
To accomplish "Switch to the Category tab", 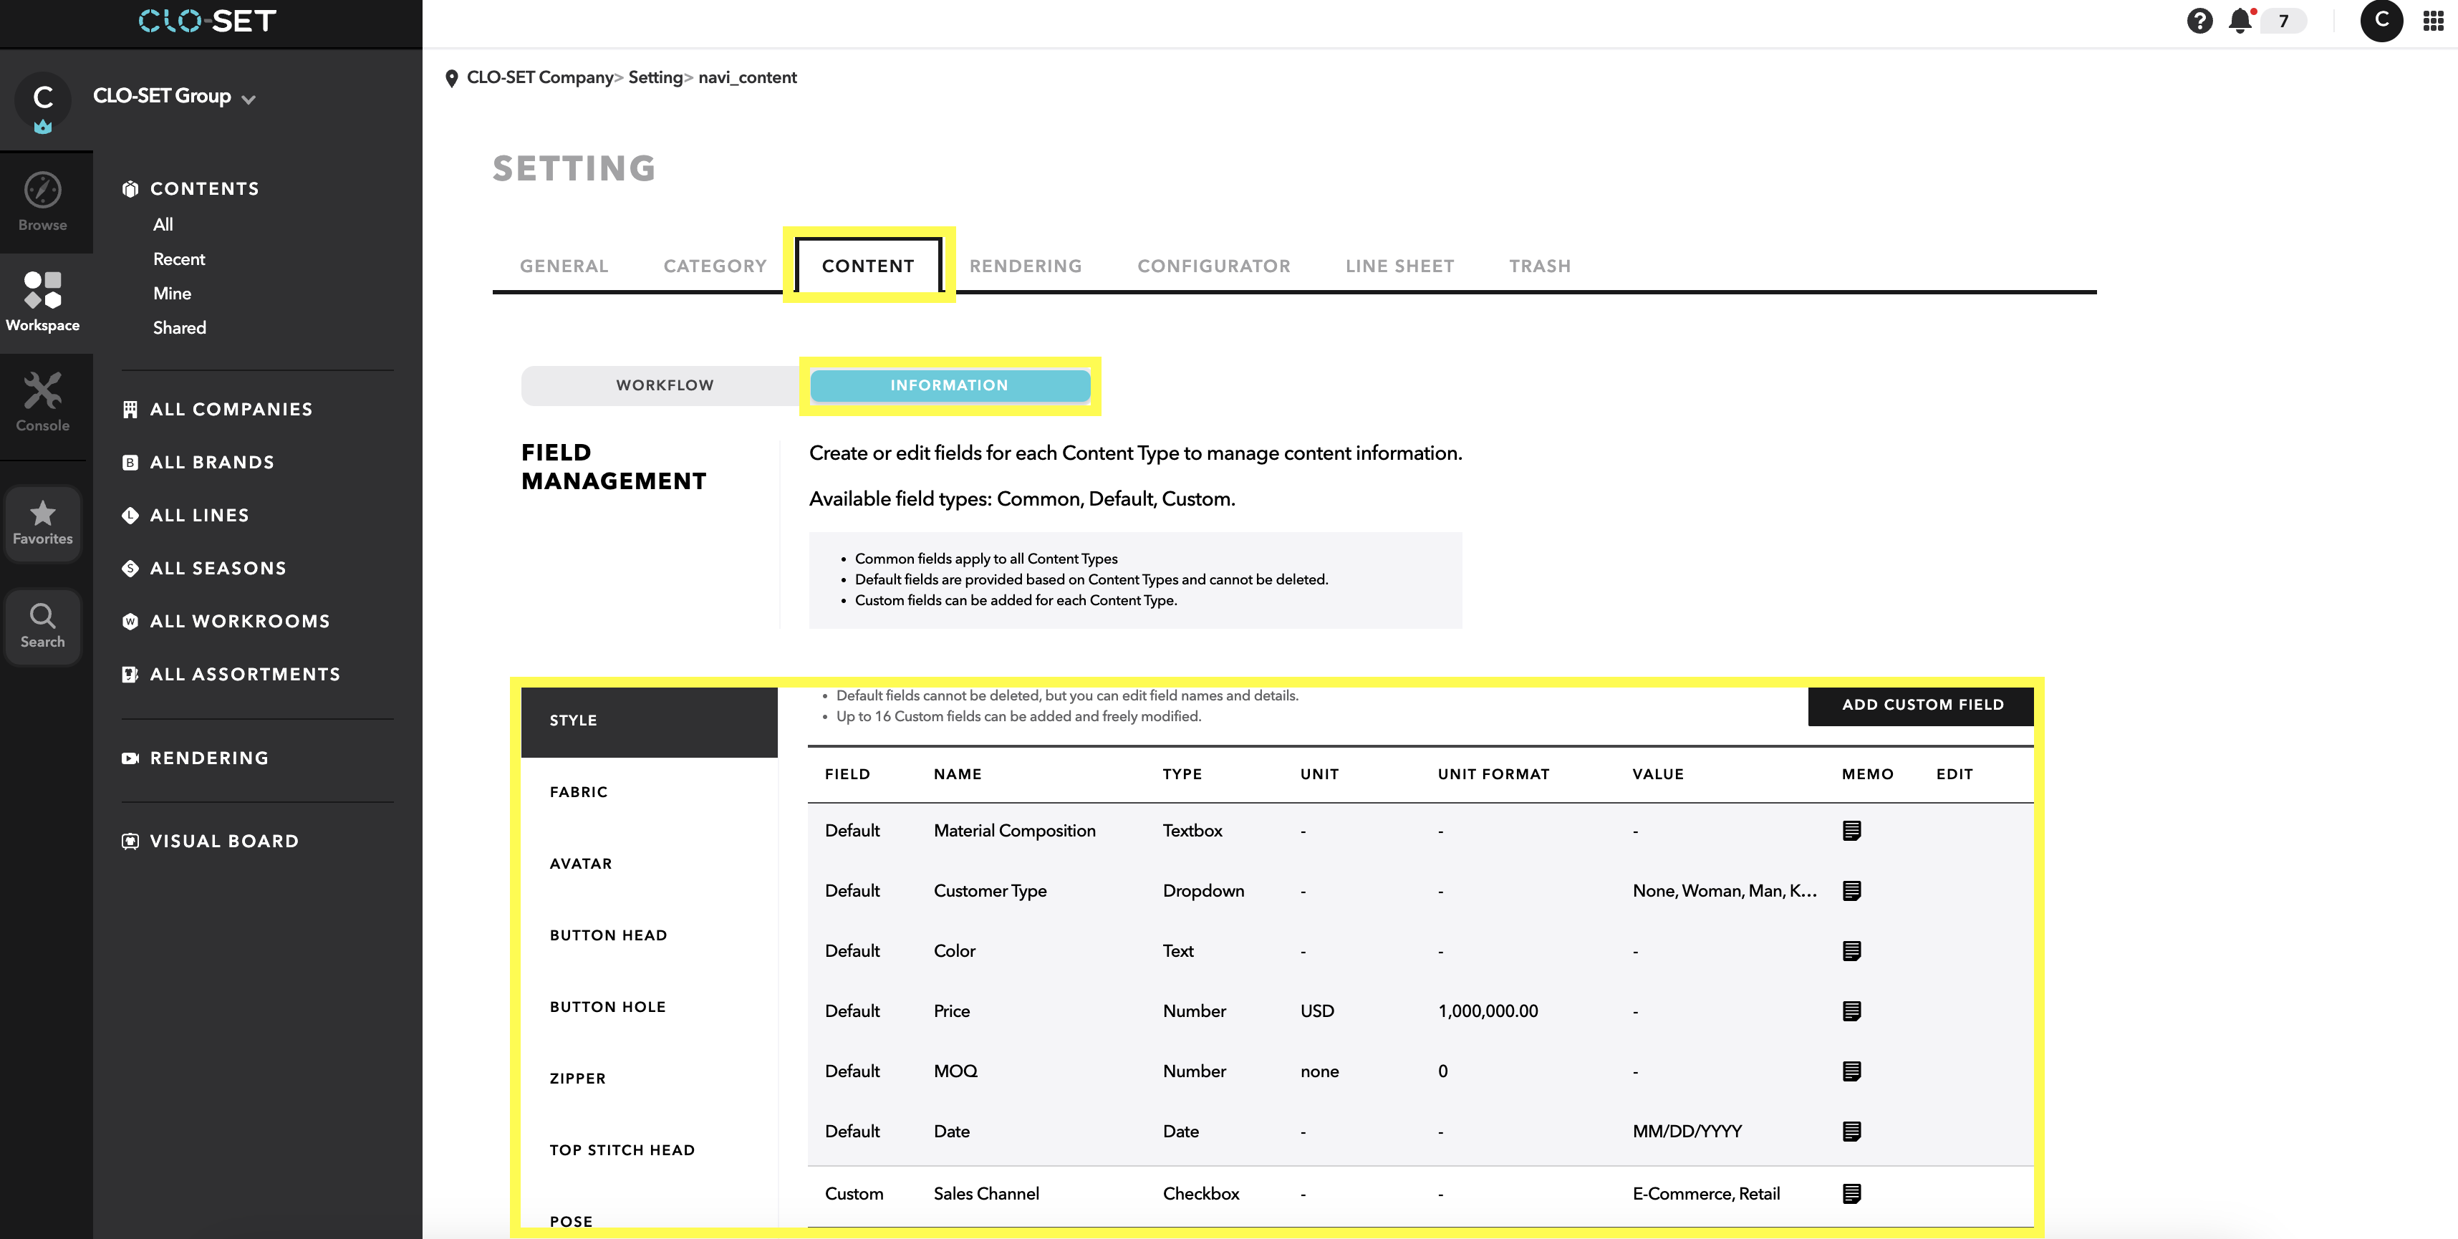I will point(715,266).
